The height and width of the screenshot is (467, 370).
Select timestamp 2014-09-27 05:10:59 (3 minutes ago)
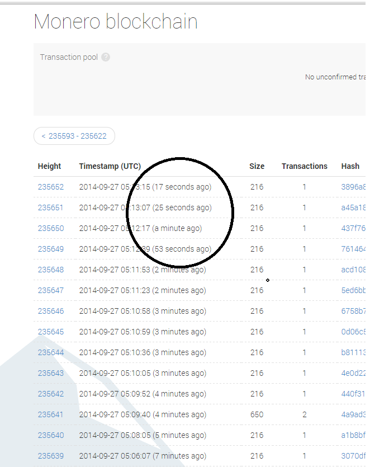coord(143,332)
